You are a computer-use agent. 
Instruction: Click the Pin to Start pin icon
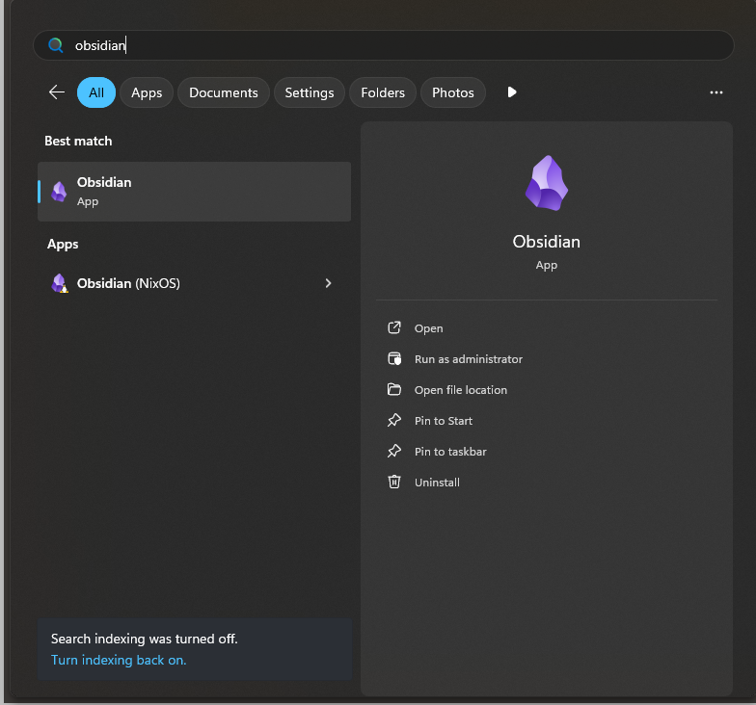pyautogui.click(x=394, y=420)
